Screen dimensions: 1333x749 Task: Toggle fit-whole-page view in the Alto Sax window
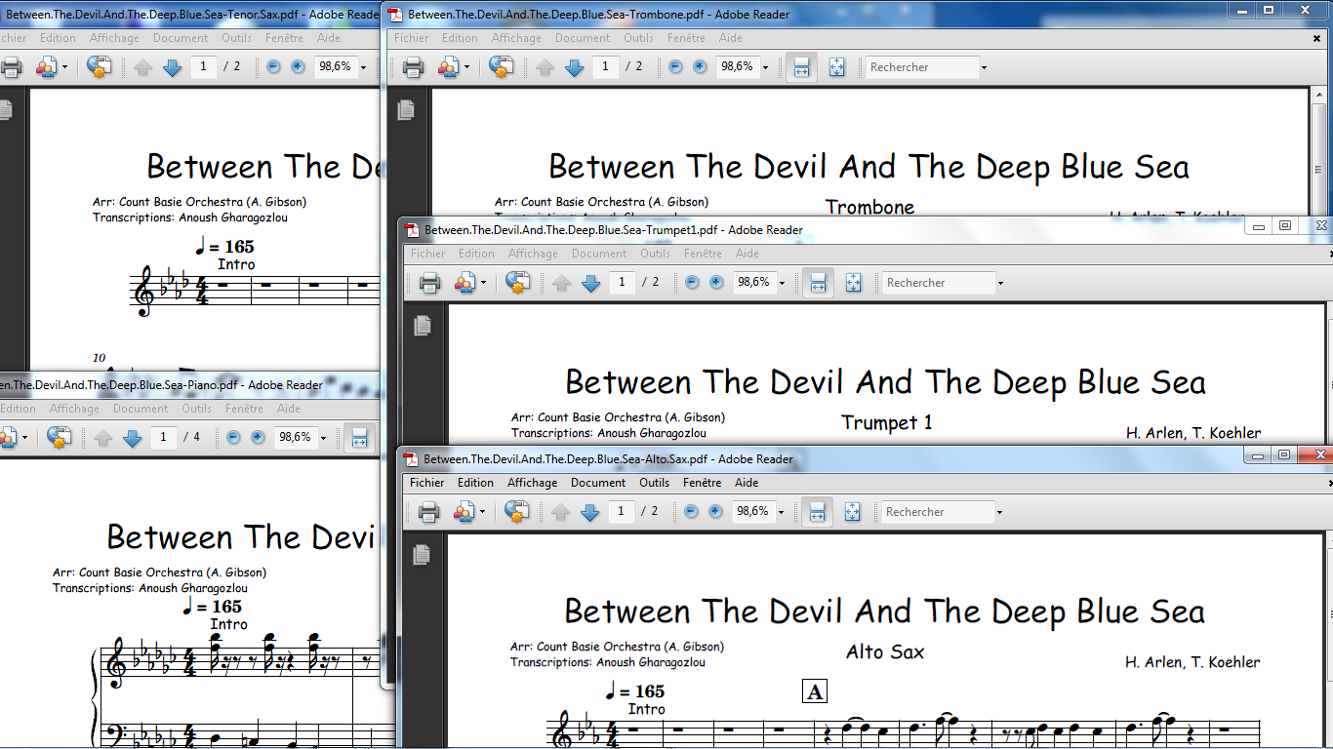(852, 512)
